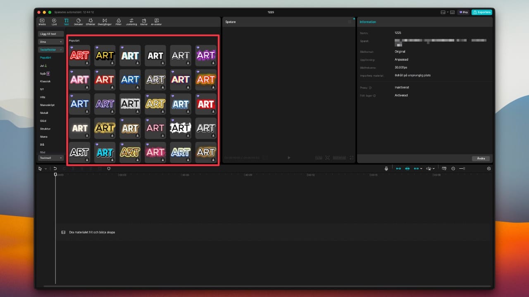The width and height of the screenshot is (529, 297).
Task: Open the AI-avatar panel
Action: pyautogui.click(x=156, y=21)
